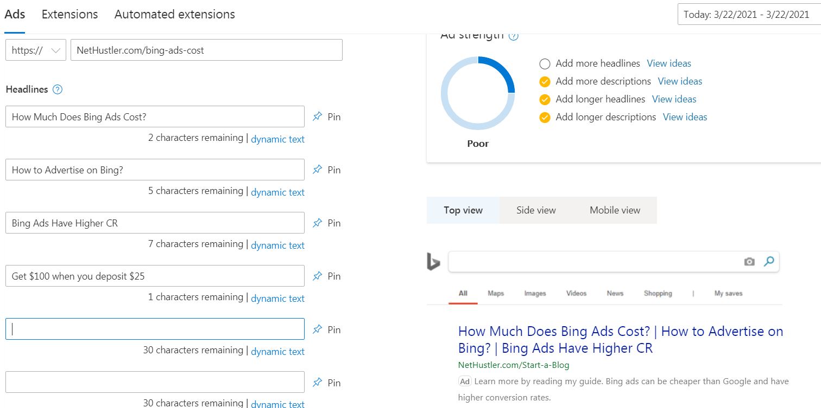821x408 pixels.
Task: Click the checkmark beside 'Add longer descriptions'
Action: coord(545,118)
